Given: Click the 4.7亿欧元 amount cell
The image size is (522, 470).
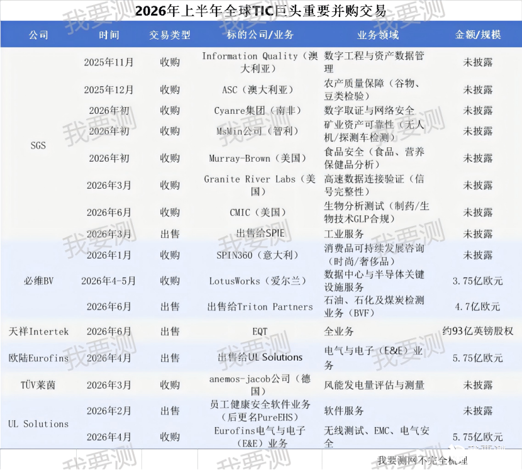Looking at the screenshot, I should click(478, 306).
